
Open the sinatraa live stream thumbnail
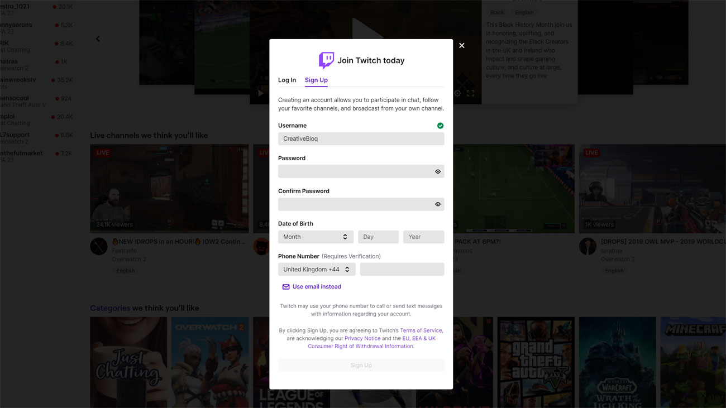click(652, 189)
